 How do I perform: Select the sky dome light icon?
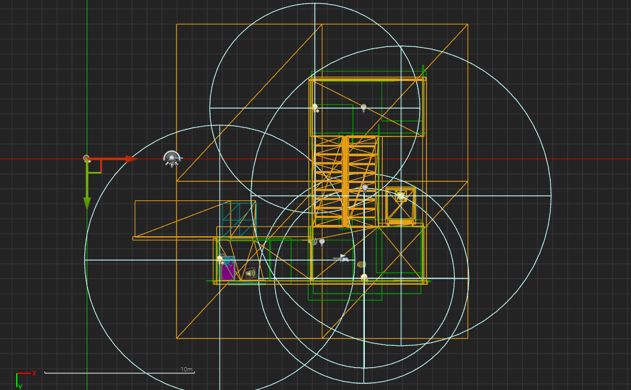click(171, 159)
